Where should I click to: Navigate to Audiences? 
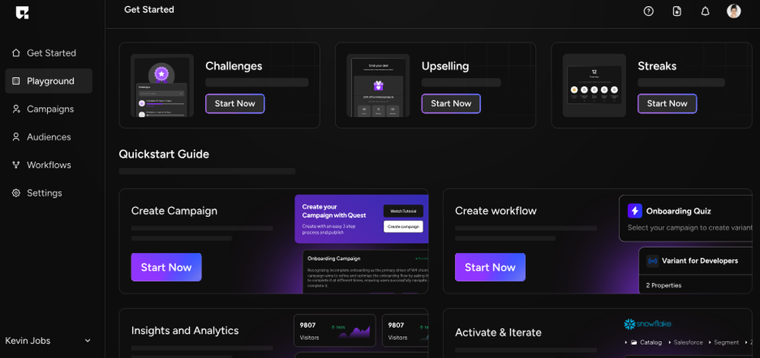pos(49,137)
